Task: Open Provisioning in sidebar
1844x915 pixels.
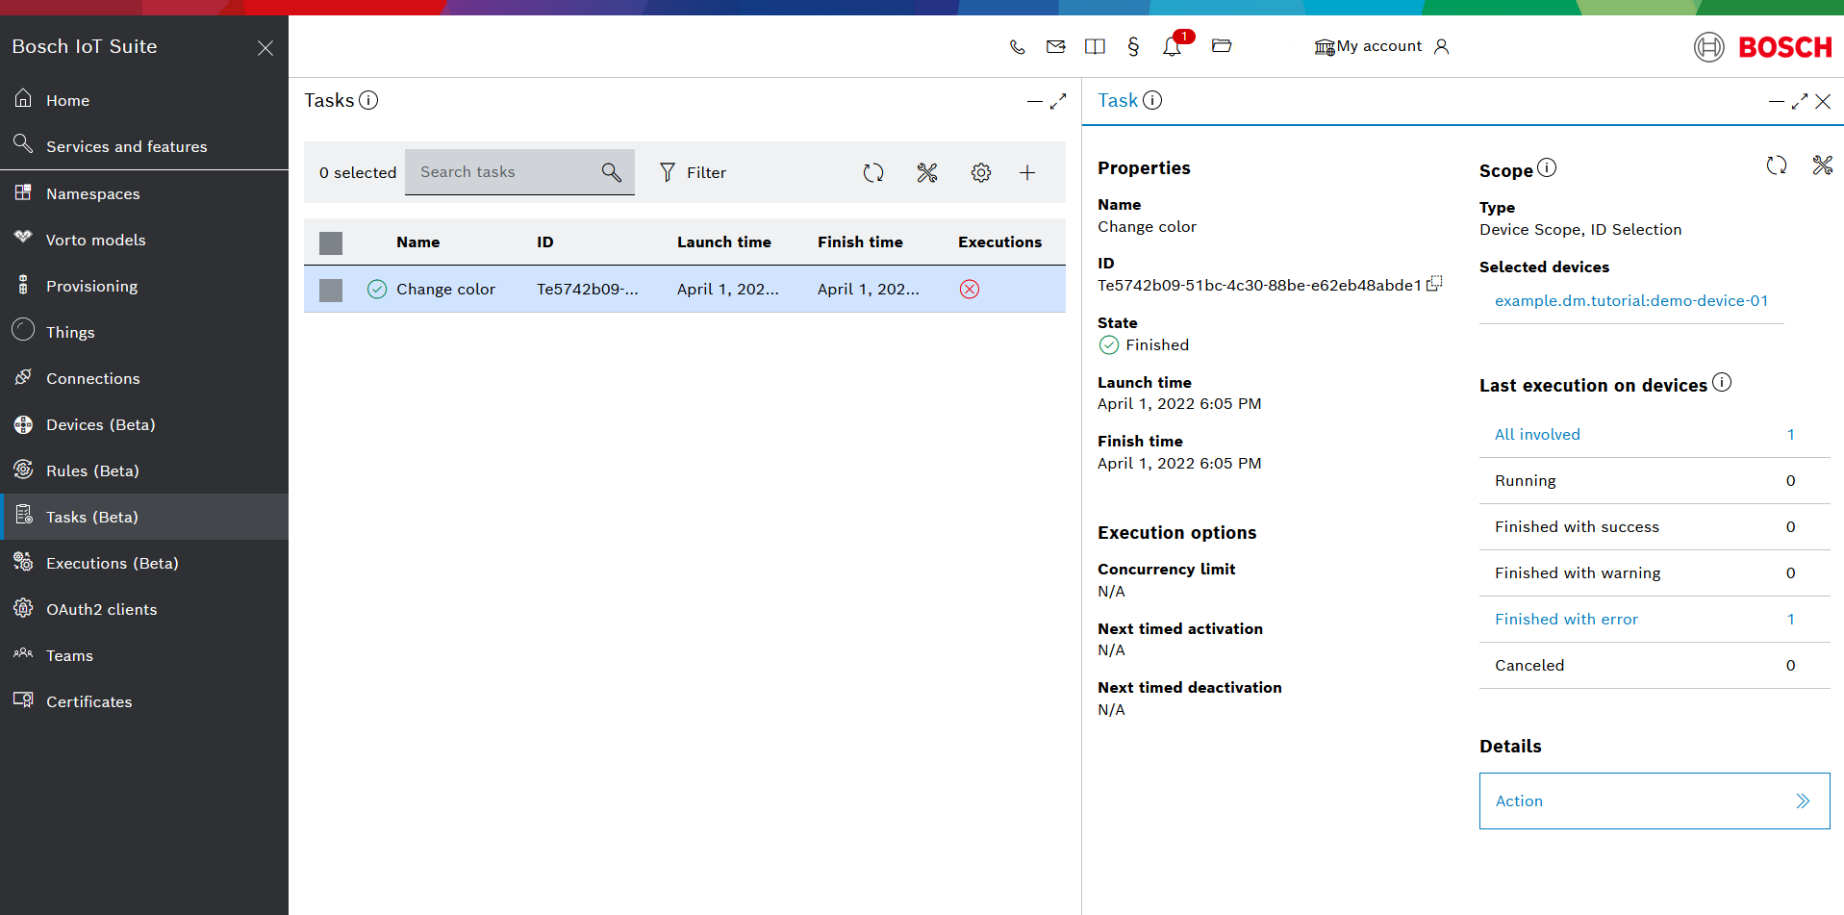Action: (x=144, y=286)
